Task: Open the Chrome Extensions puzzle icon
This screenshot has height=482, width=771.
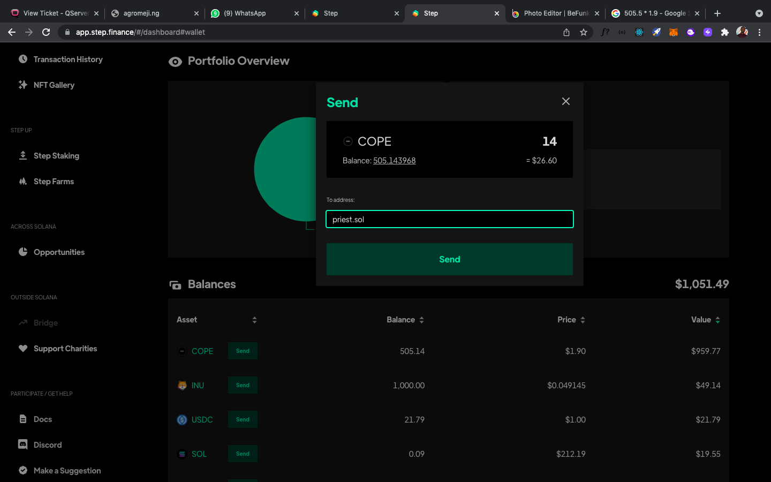Action: pos(725,32)
